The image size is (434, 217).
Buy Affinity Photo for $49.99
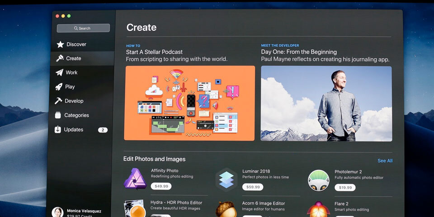(161, 186)
